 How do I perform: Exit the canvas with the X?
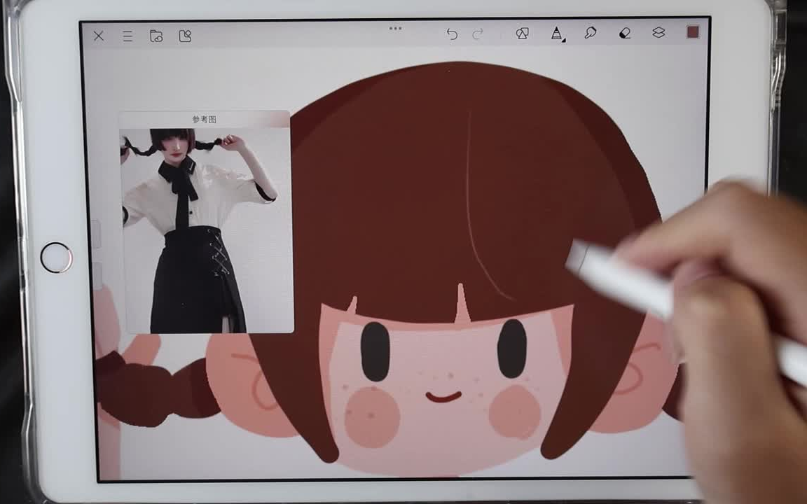pos(99,36)
